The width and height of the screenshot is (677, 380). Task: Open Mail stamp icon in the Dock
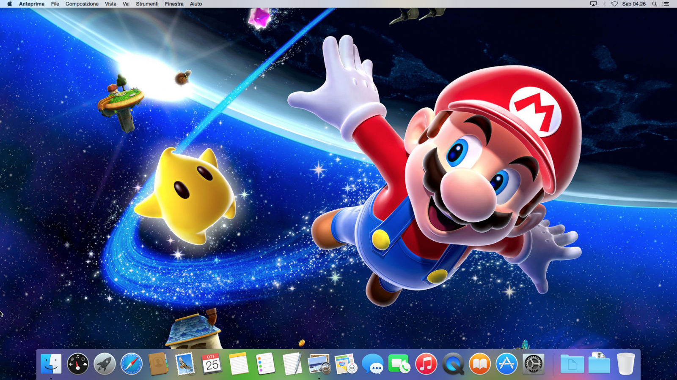coord(185,364)
